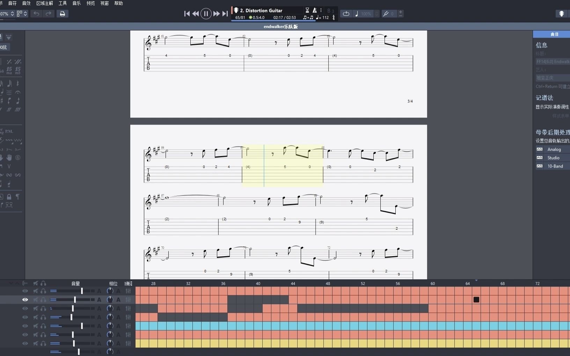Click the pilcrow paragraph icon in the palette
This screenshot has height=356, width=570.
17,197
